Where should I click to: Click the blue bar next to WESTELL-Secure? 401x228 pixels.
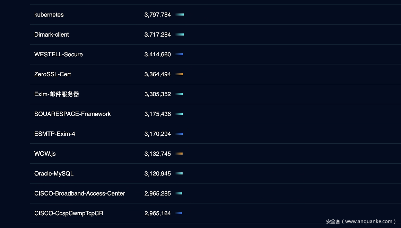(x=180, y=54)
